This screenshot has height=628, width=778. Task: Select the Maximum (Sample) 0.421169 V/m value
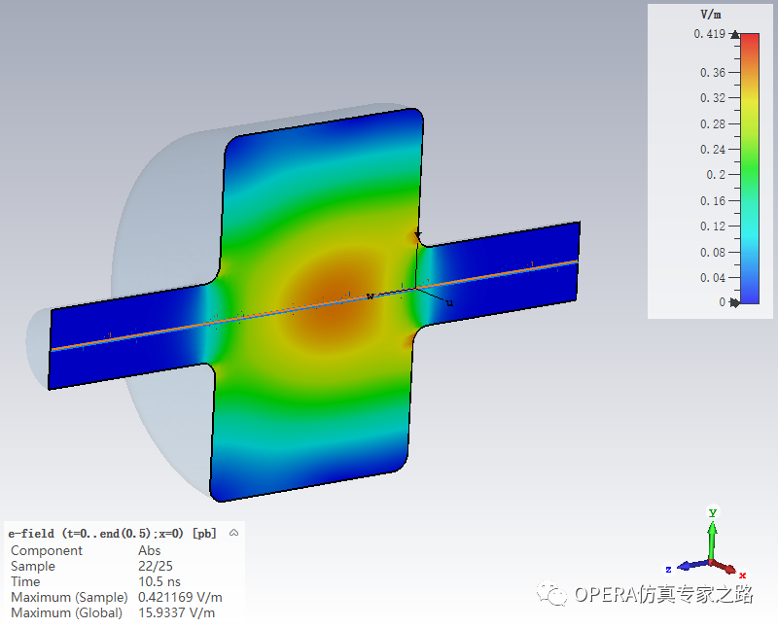(x=180, y=597)
